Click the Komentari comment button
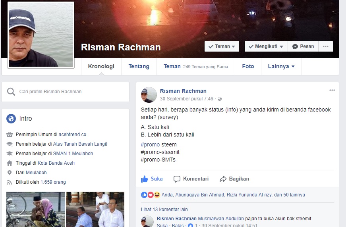346x227 pixels. tap(191, 179)
